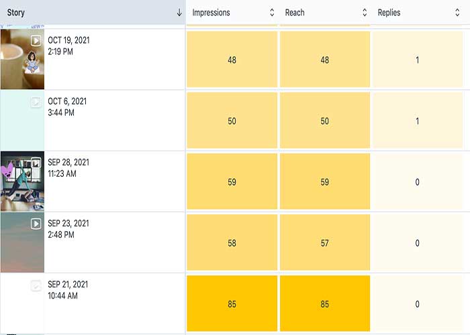This screenshot has height=335, width=470.
Task: Click the 57 reach cell for Sep 23
Action: pyautogui.click(x=325, y=243)
